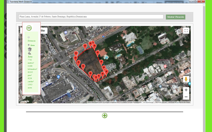This screenshot has height=132, width=212.
Task: Zoom out on the map with the minus button
Action: coord(186,97)
